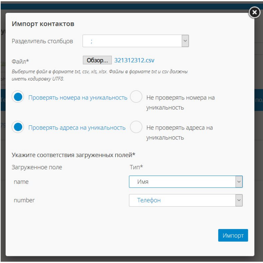
Task: Click the Не проверять номера на уникальность label text
Action: click(x=180, y=102)
